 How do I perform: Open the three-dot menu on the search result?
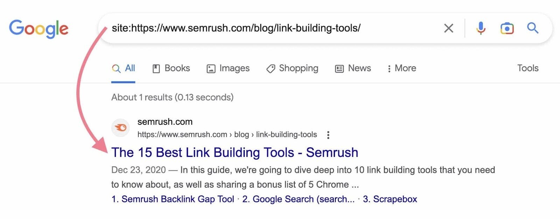click(328, 134)
